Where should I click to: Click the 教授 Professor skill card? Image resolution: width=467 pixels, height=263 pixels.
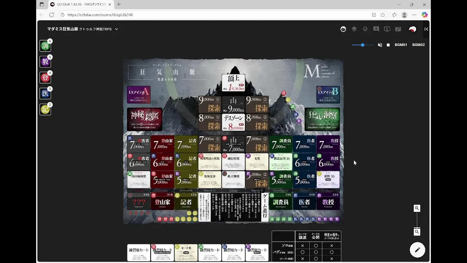coord(328,201)
